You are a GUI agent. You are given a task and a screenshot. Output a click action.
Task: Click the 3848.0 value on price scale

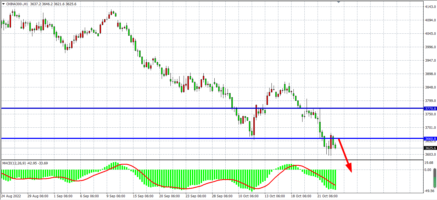(430, 87)
